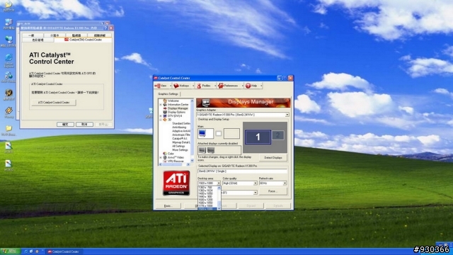Select Catalyst A.I. under 3D
Image resolution: width=453 pixels, height=255 pixels.
click(x=179, y=139)
